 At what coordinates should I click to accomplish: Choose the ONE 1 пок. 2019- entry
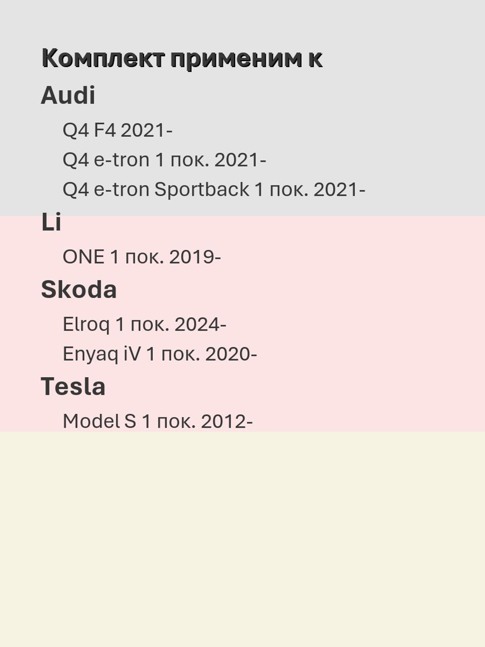pos(142,257)
